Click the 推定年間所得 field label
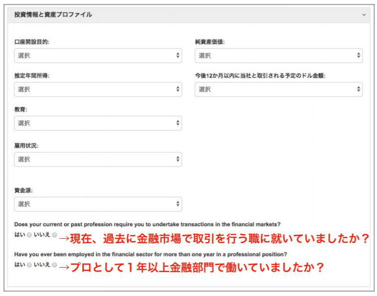This screenshot has width=377, height=296. [31, 76]
